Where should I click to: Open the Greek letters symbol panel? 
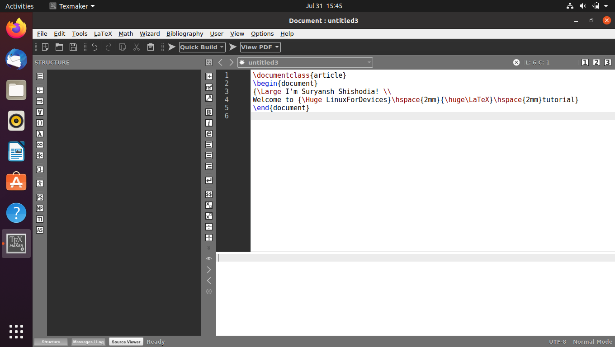pyautogui.click(x=39, y=134)
